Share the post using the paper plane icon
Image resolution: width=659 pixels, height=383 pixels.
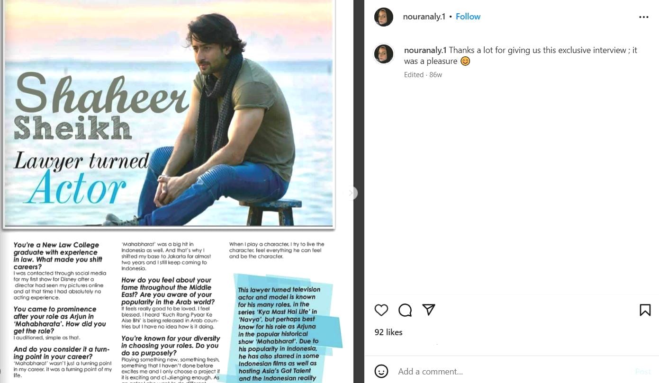point(429,310)
